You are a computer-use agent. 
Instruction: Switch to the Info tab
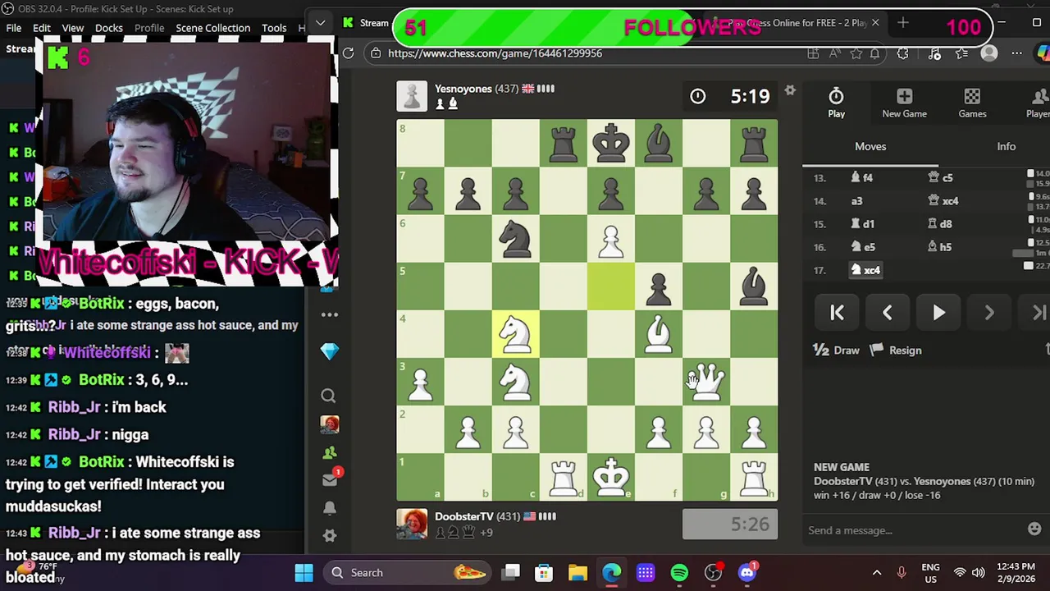[1006, 146]
